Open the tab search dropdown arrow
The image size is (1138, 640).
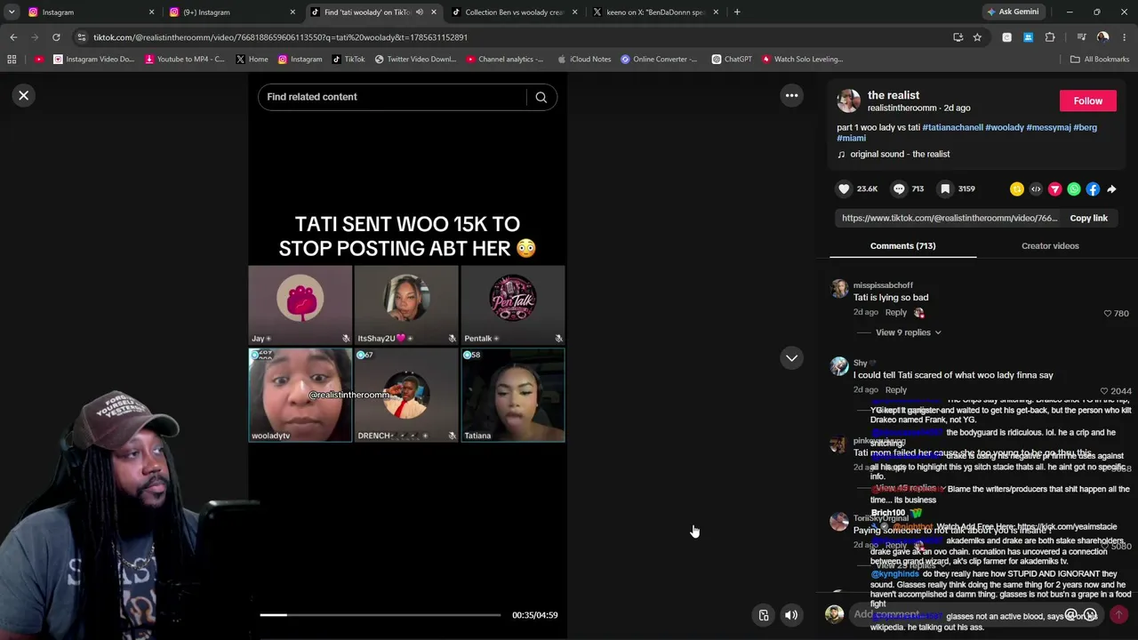(12, 12)
